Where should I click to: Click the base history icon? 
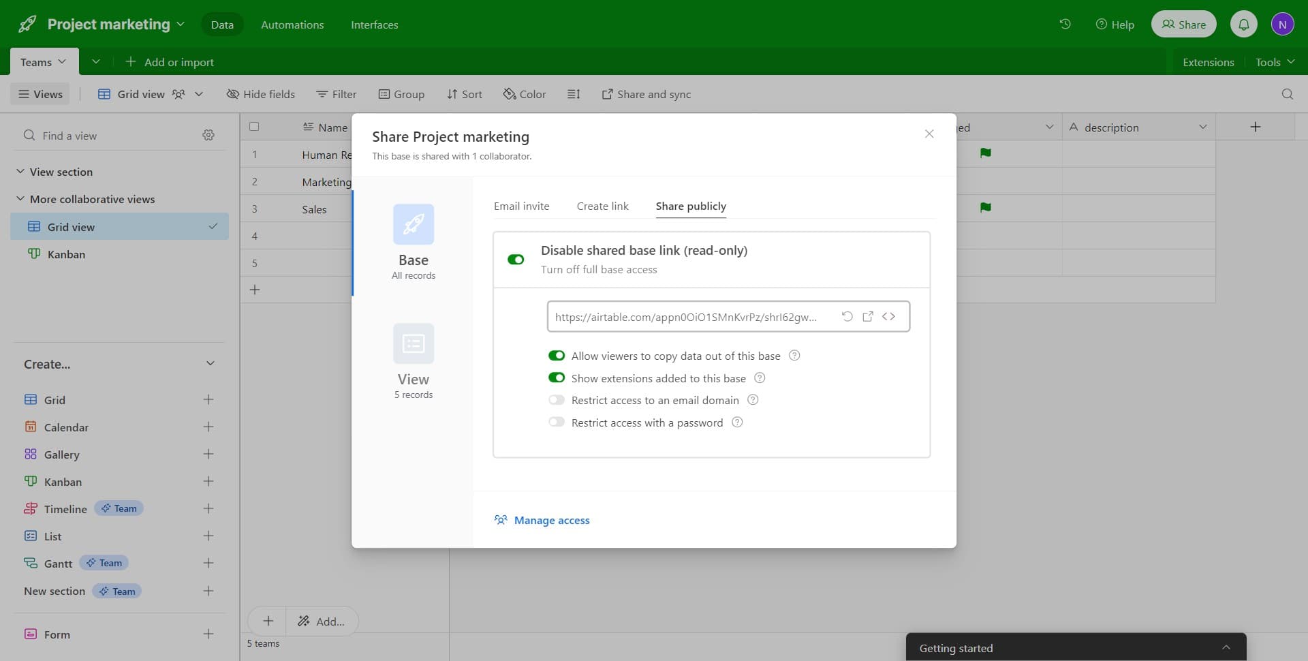point(1065,24)
